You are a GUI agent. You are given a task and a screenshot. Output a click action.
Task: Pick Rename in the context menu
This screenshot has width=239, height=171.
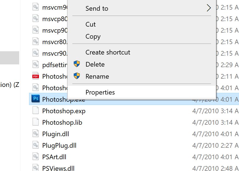click(97, 76)
